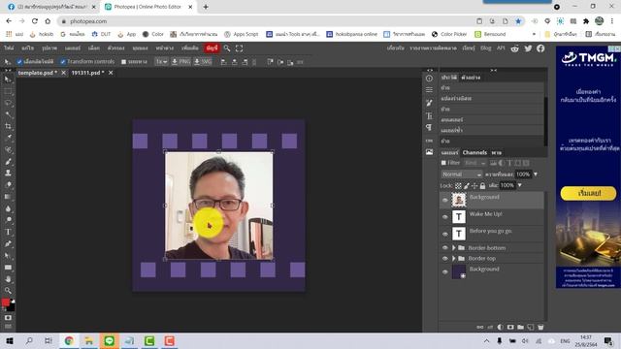
Task: Select the Rectangle Select tool
Action: [8, 91]
